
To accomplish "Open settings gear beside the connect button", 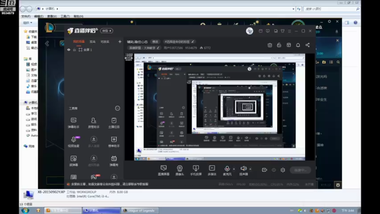I will coord(283,170).
